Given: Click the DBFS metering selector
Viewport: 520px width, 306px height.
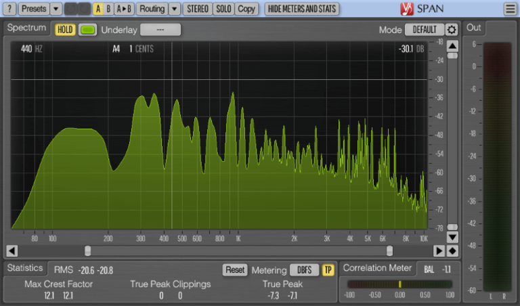Looking at the screenshot, I should 304,269.
